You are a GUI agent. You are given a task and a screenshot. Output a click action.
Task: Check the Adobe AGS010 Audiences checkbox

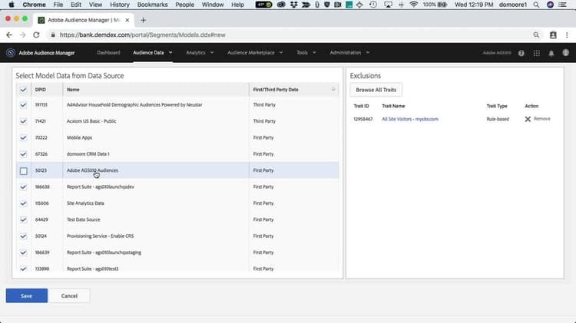click(24, 170)
